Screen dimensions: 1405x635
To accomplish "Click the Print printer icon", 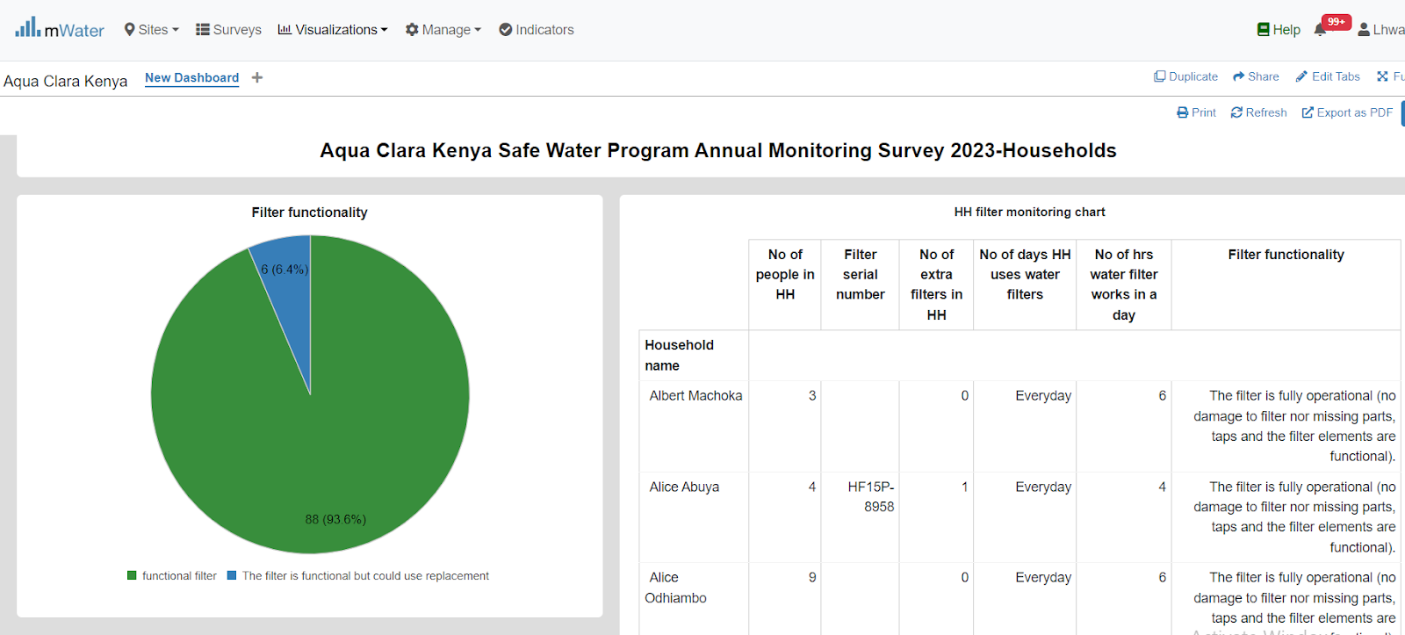I will (x=1182, y=112).
